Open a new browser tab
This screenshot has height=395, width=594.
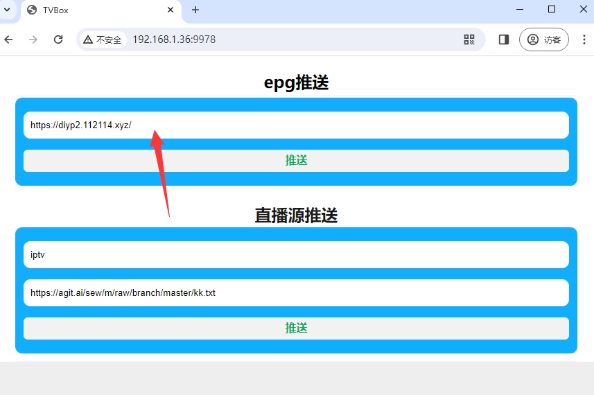[x=195, y=10]
